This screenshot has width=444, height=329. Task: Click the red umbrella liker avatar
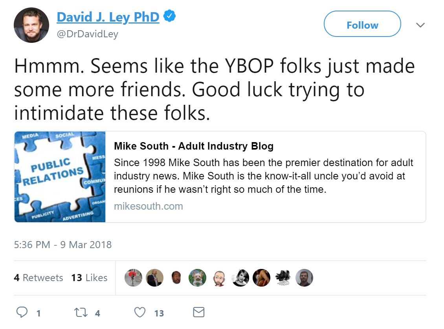pyautogui.click(x=133, y=278)
